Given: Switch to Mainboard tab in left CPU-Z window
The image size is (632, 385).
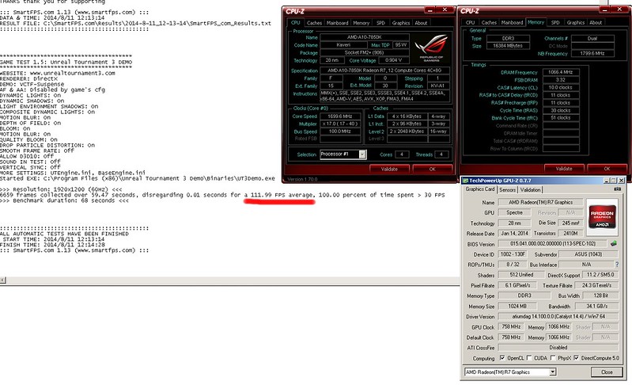Looking at the screenshot, I should (x=338, y=23).
